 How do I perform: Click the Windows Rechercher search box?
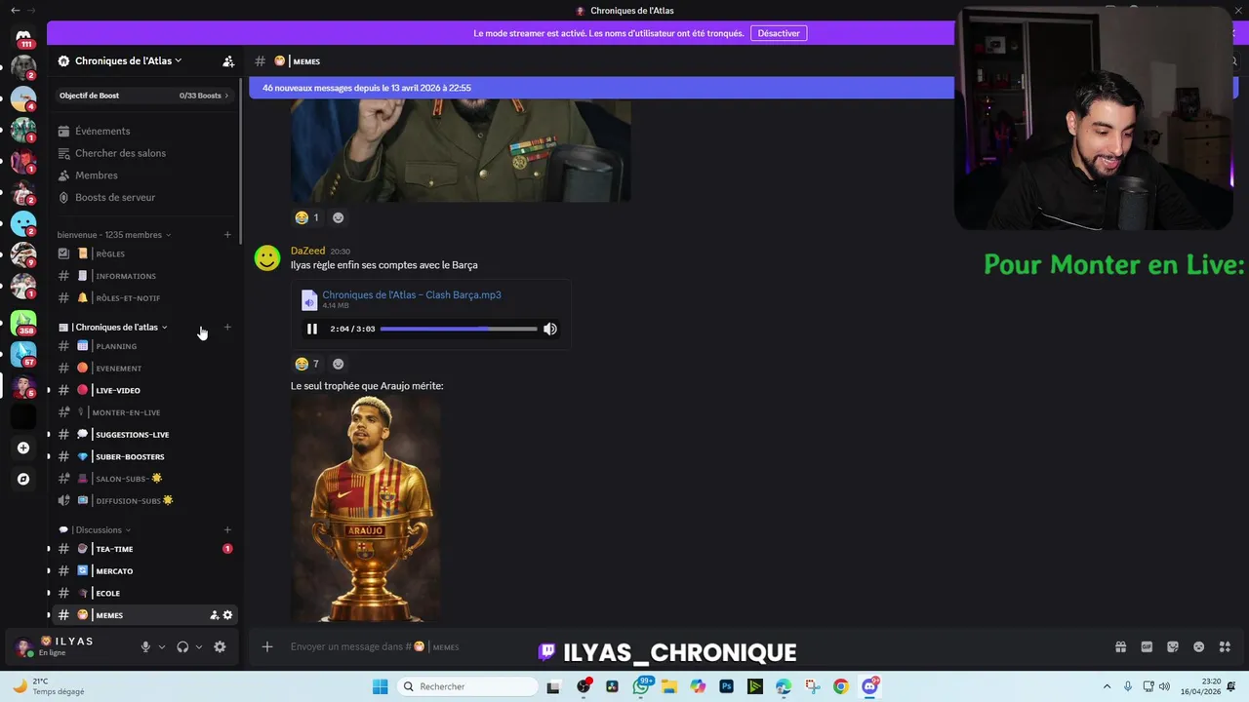467,686
